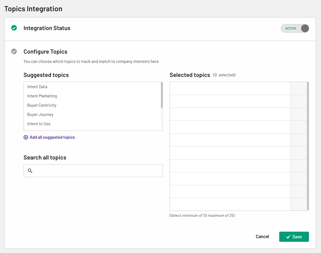This screenshot has width=321, height=253.
Task: Click the Selected topics list scrollbar
Action: tap(308, 146)
